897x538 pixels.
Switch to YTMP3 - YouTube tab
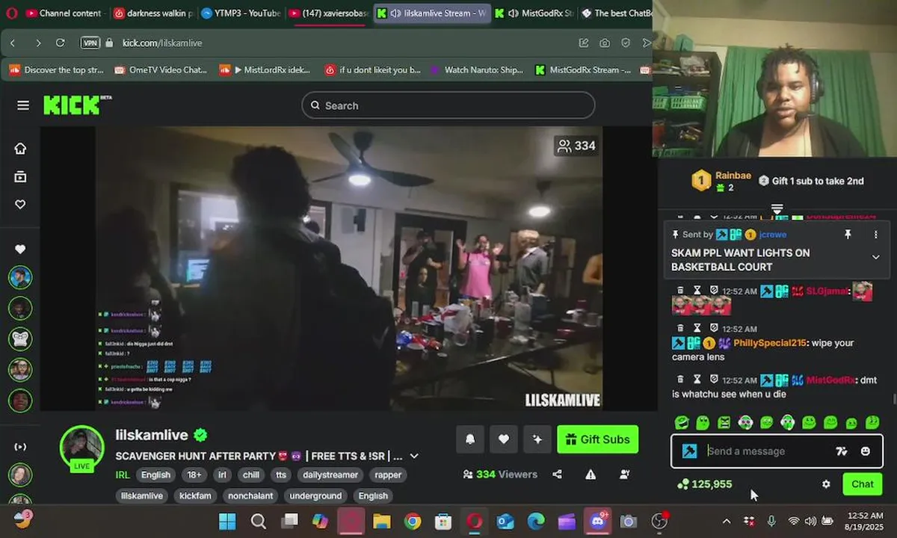[241, 13]
